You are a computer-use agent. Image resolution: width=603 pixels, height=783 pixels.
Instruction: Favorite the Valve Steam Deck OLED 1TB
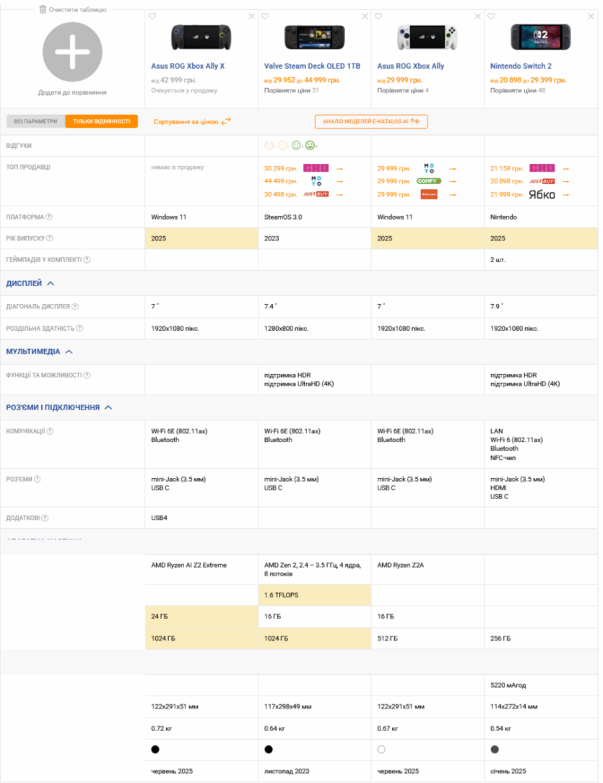(265, 16)
